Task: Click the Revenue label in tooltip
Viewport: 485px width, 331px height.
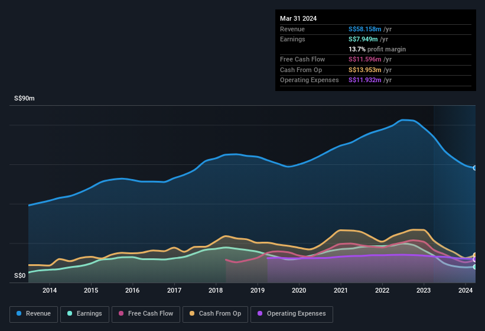Action: (x=292, y=29)
